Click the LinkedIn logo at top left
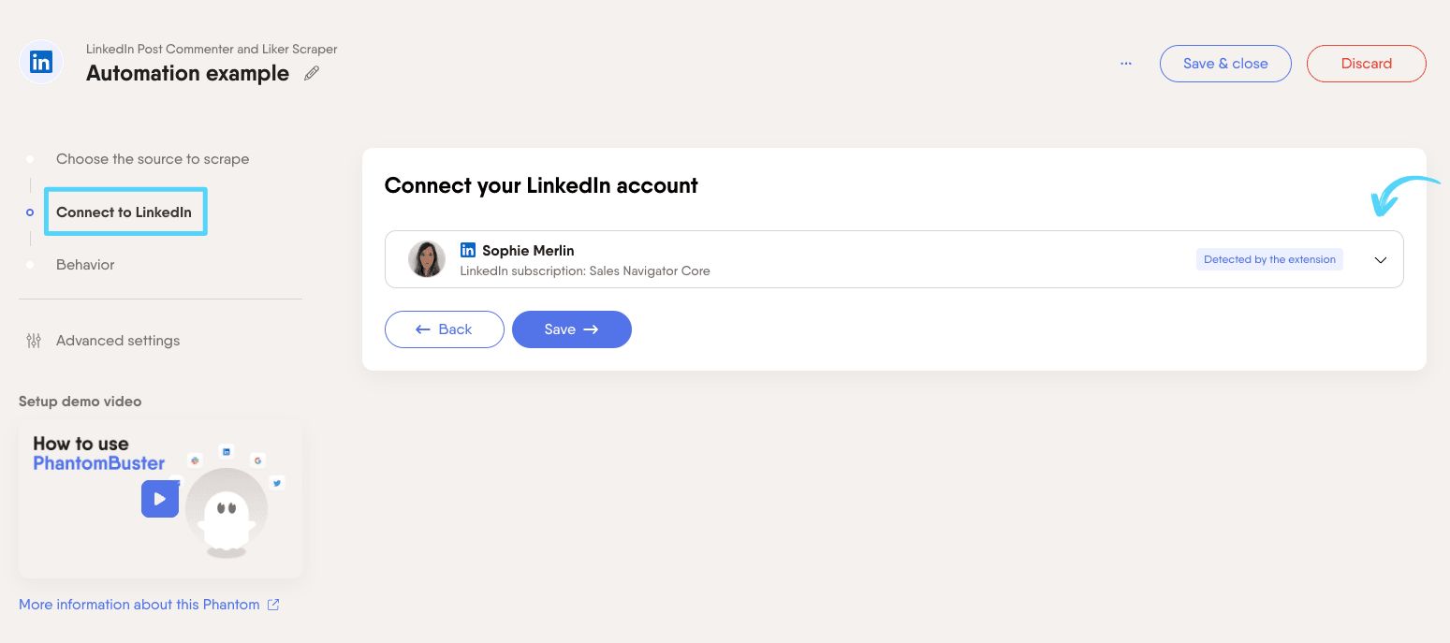The width and height of the screenshot is (1450, 643). tap(40, 62)
